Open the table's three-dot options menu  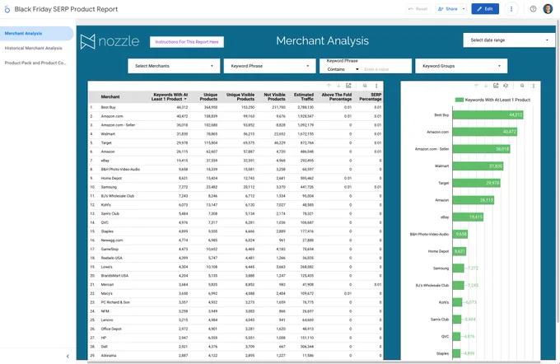[x=376, y=86]
